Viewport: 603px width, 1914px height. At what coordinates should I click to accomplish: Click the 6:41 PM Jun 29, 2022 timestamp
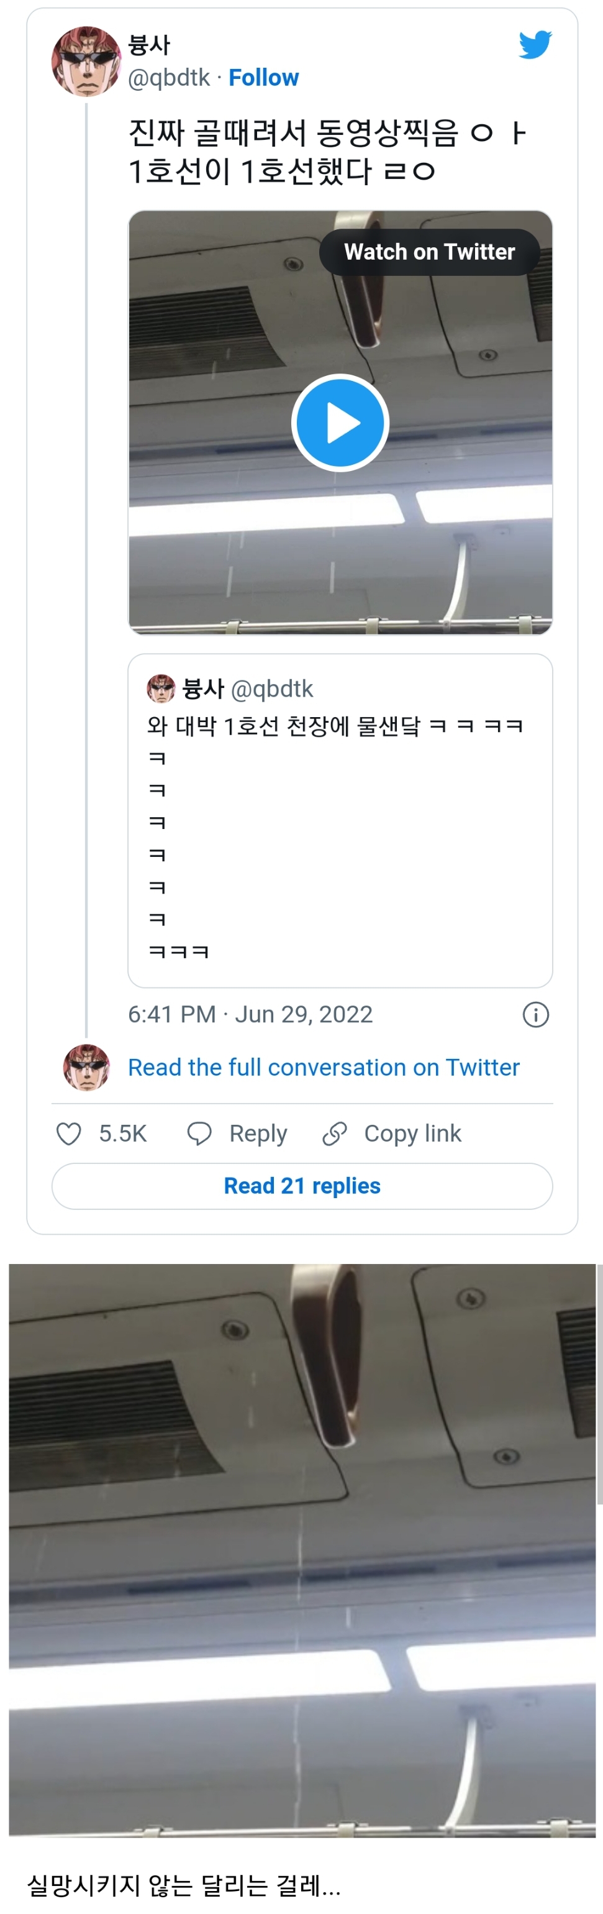click(250, 1015)
